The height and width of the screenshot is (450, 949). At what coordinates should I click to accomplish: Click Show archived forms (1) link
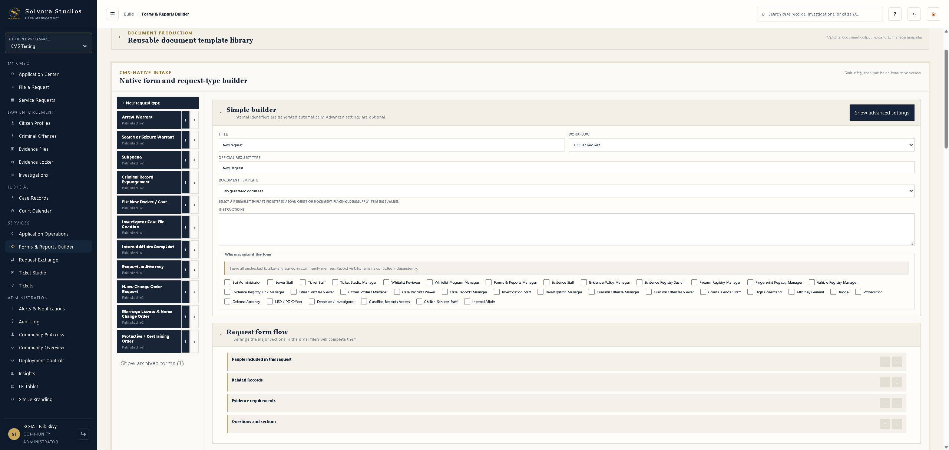152,363
